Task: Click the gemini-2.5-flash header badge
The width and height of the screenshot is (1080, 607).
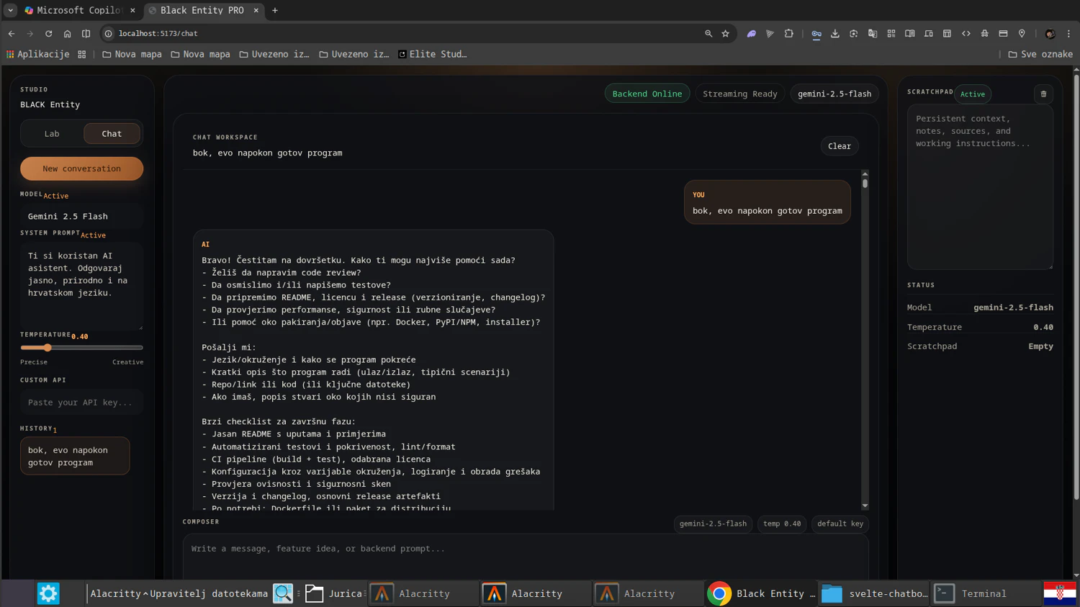Action: click(834, 94)
